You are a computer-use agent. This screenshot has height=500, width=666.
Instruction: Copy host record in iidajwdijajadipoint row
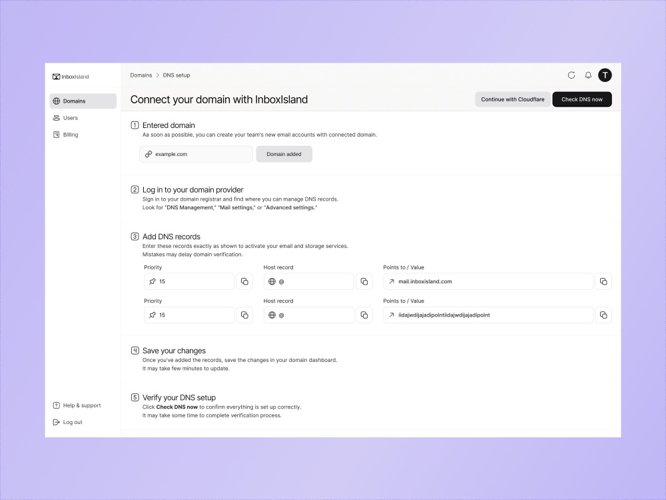tap(364, 315)
